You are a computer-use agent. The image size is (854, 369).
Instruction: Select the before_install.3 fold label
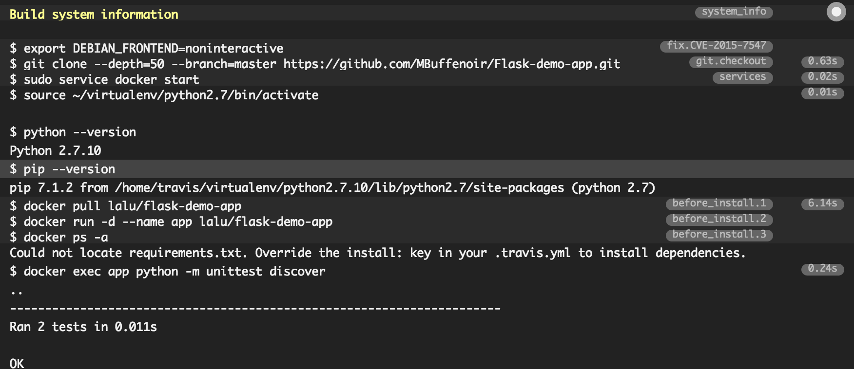coord(719,235)
